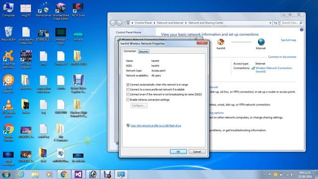This screenshot has width=318, height=179.
Task: Go to Network and Sharing Center breadcrumb
Action: [x=206, y=23]
